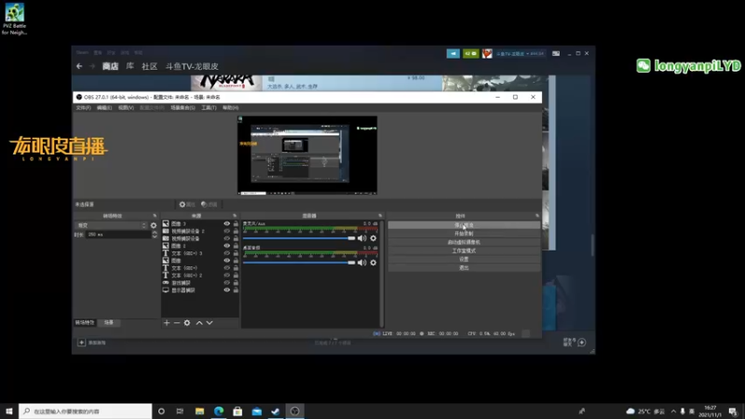This screenshot has width=745, height=419.
Task: Mute the 桌面音频 speaker icon
Action: click(x=362, y=263)
